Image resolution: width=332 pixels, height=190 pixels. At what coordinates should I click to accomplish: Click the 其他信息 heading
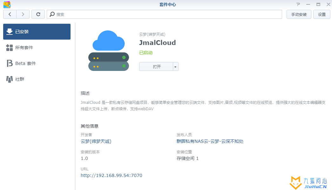coord(90,126)
